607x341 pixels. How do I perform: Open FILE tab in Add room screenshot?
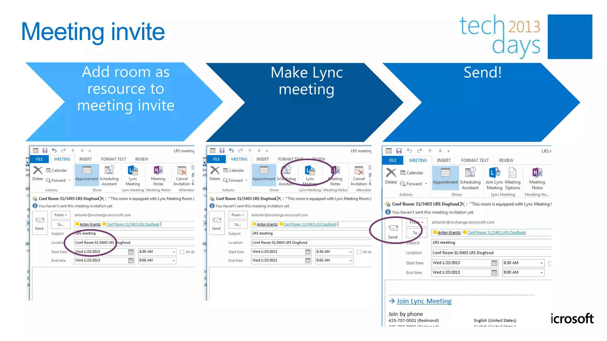[x=39, y=159]
